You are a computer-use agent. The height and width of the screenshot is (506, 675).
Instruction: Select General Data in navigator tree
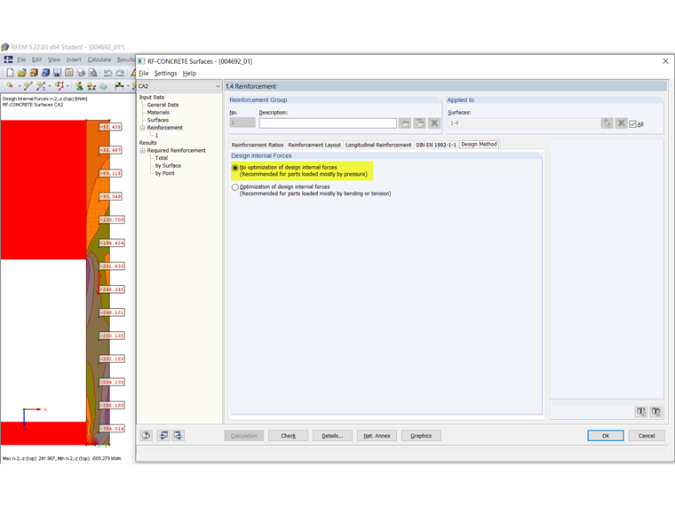click(x=163, y=105)
